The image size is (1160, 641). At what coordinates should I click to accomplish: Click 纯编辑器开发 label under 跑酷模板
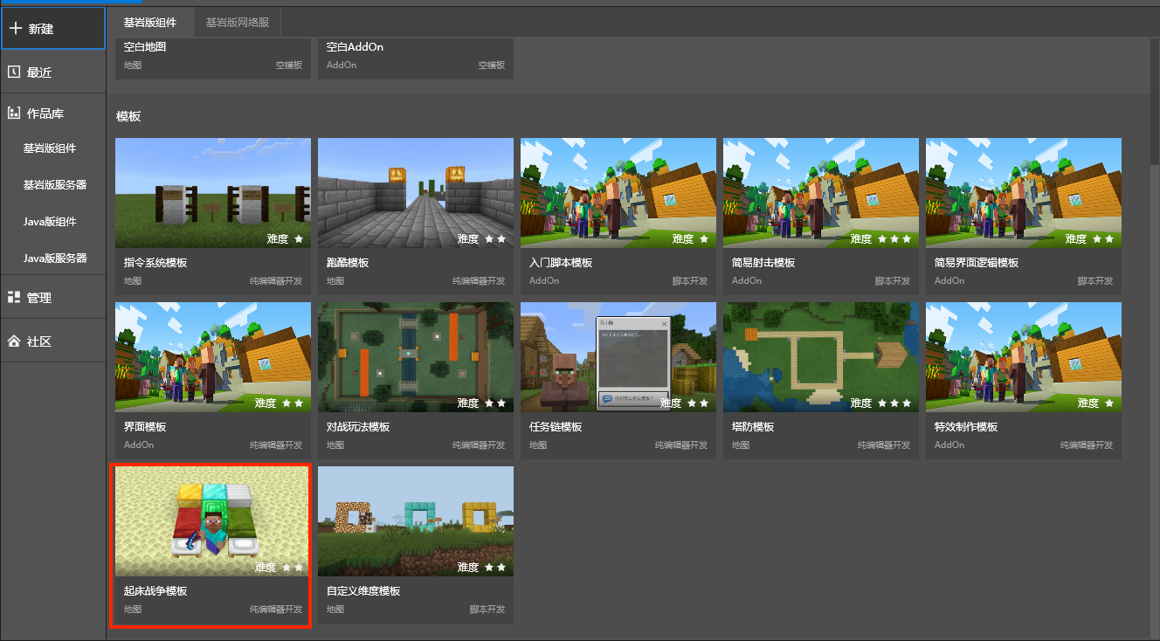coord(479,281)
